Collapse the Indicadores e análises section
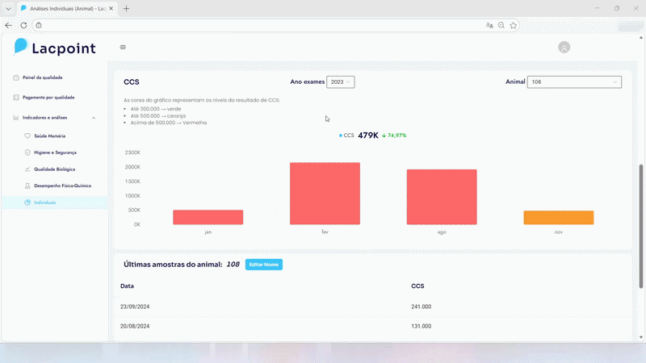Viewport: 646px width, 363px height. coord(93,118)
